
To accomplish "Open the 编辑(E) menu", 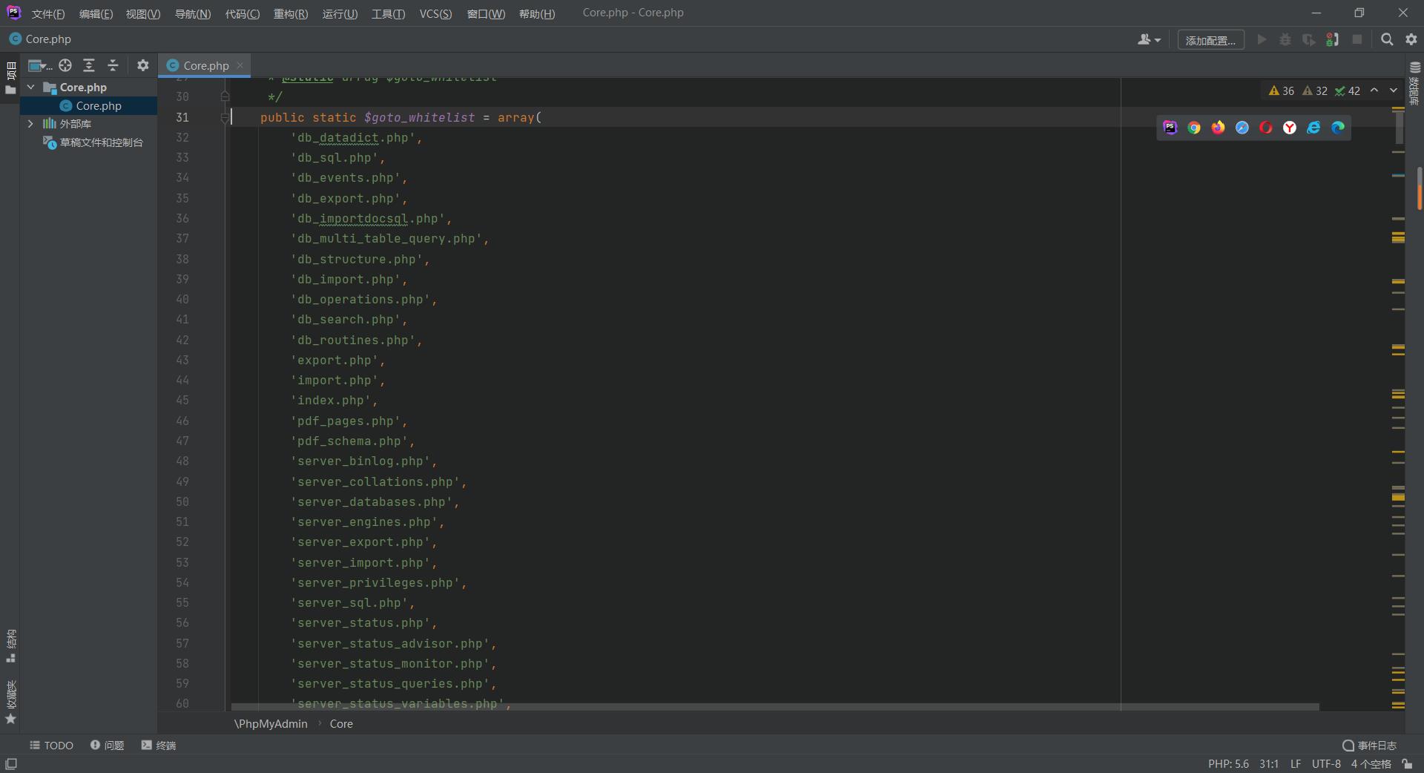I will click(96, 14).
